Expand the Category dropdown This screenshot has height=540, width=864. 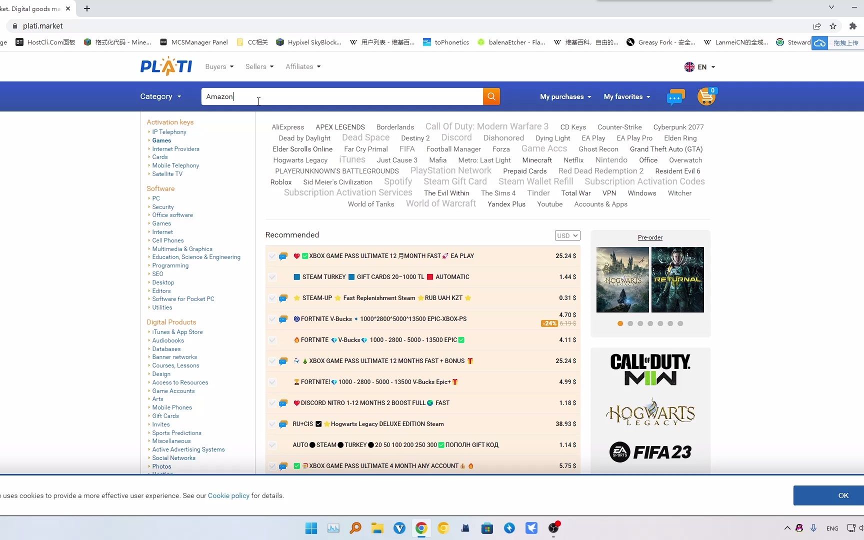(x=160, y=96)
